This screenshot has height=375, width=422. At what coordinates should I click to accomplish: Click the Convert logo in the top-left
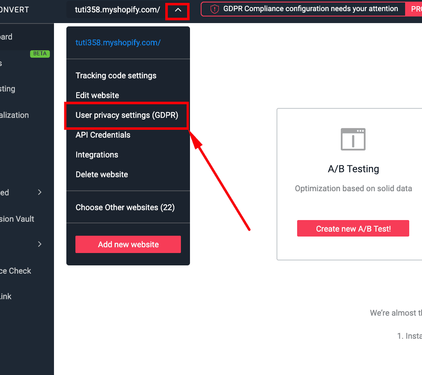(x=14, y=10)
